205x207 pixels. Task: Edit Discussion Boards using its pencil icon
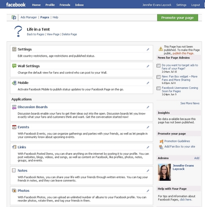pos(148,107)
